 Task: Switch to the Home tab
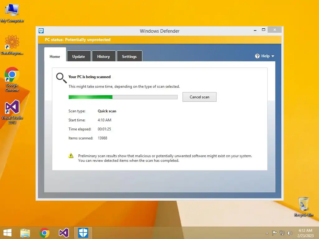click(55, 57)
